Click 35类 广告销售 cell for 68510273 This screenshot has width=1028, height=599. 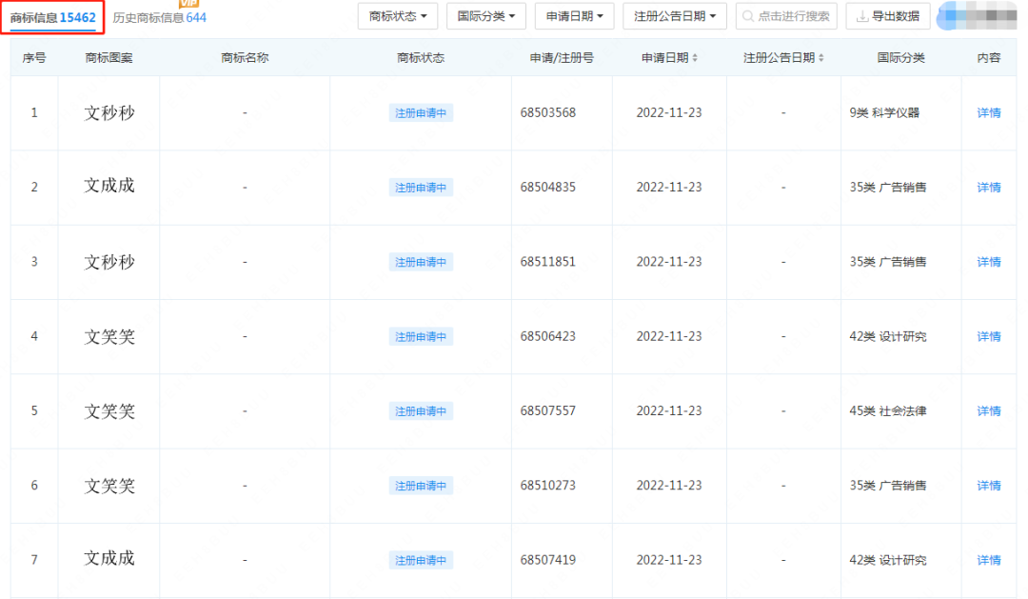pyautogui.click(x=888, y=486)
